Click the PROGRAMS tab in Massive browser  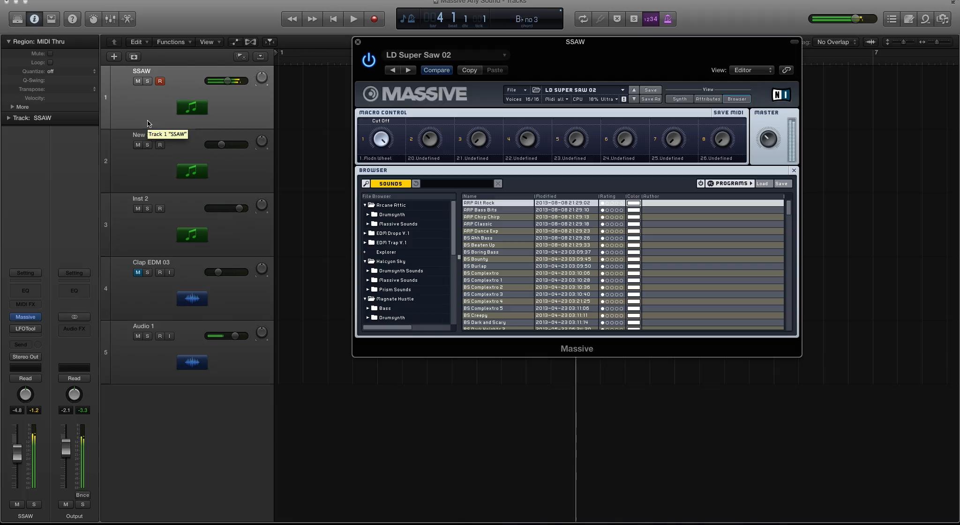click(x=729, y=184)
